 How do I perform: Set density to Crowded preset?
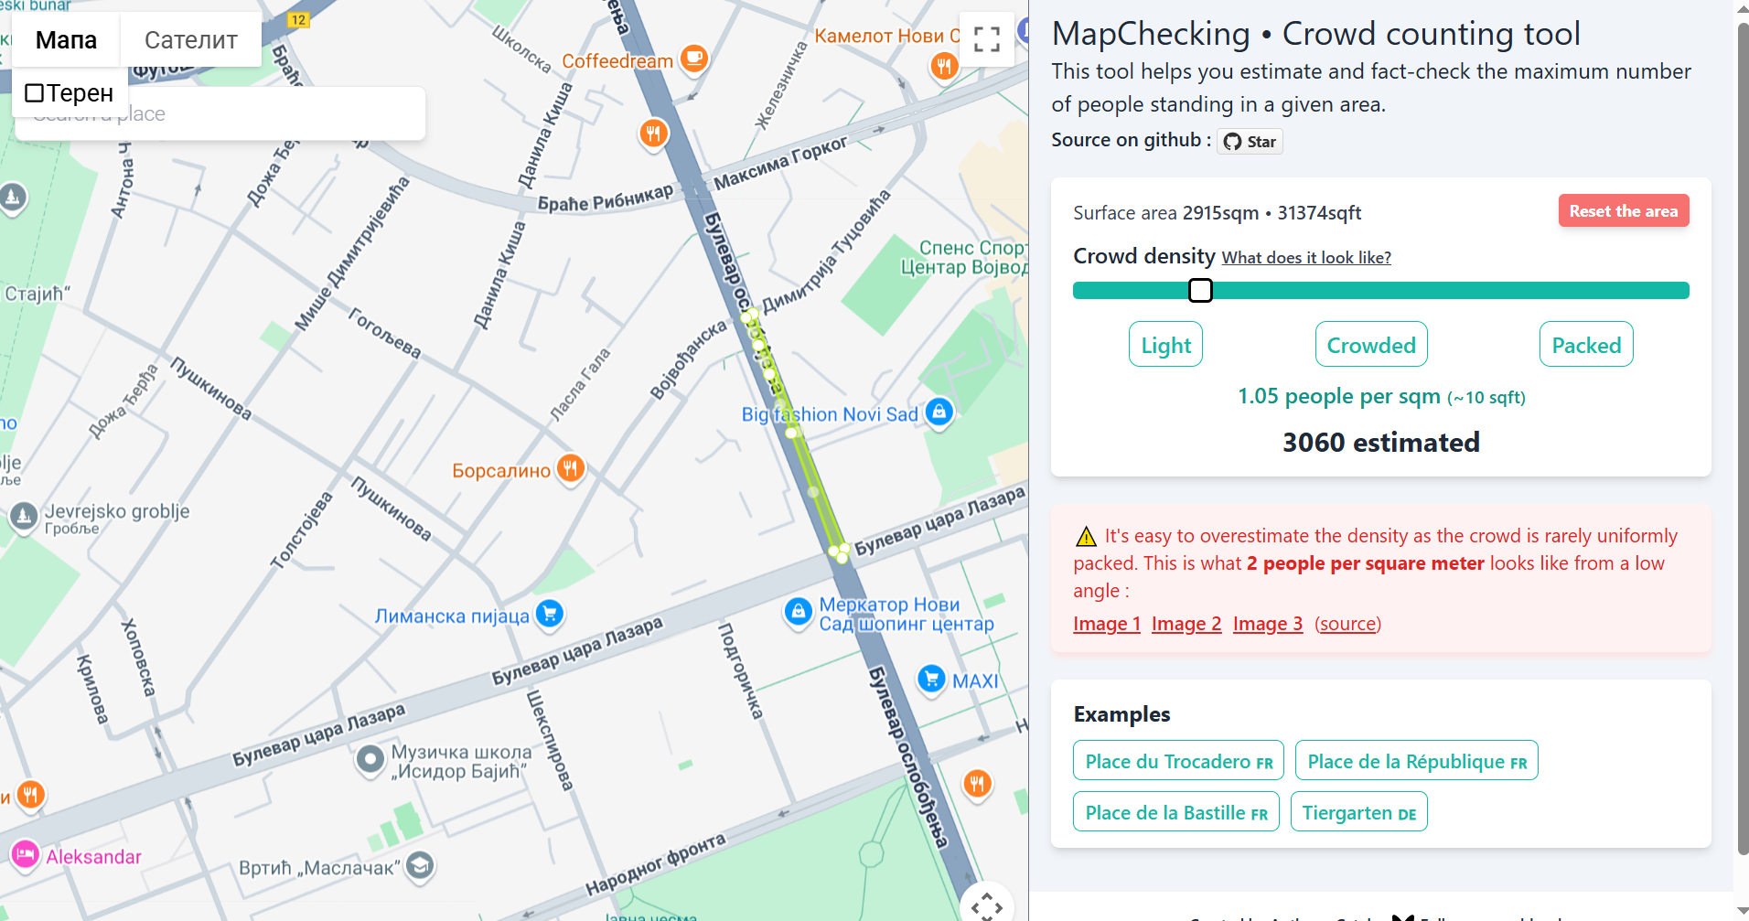point(1371,345)
